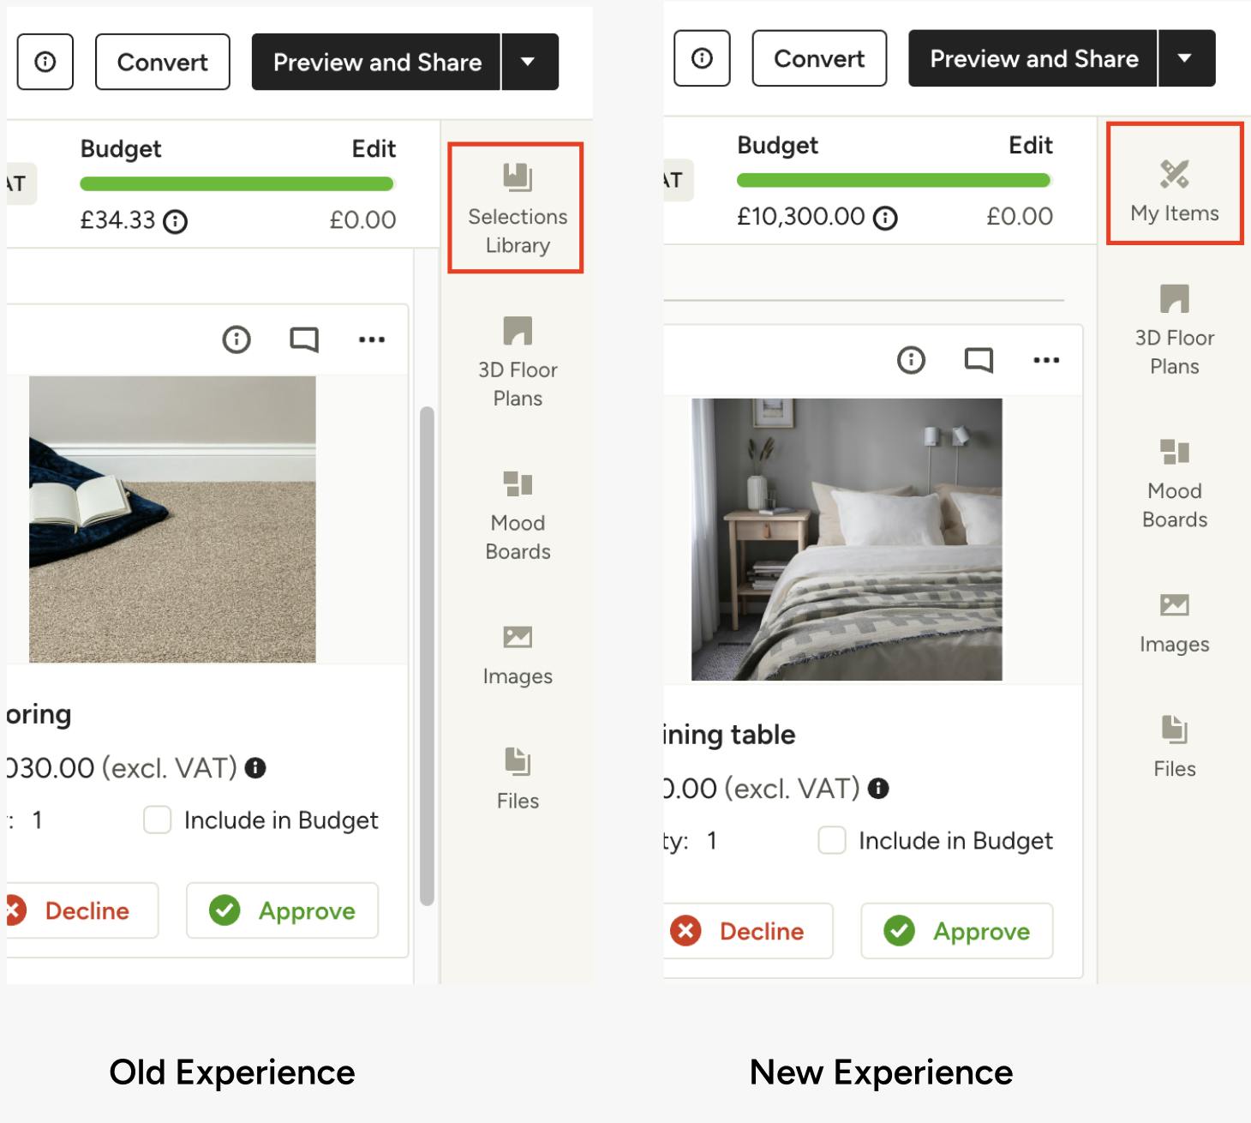The image size is (1251, 1123).
Task: Click Convert button in the new experience
Action: [819, 58]
